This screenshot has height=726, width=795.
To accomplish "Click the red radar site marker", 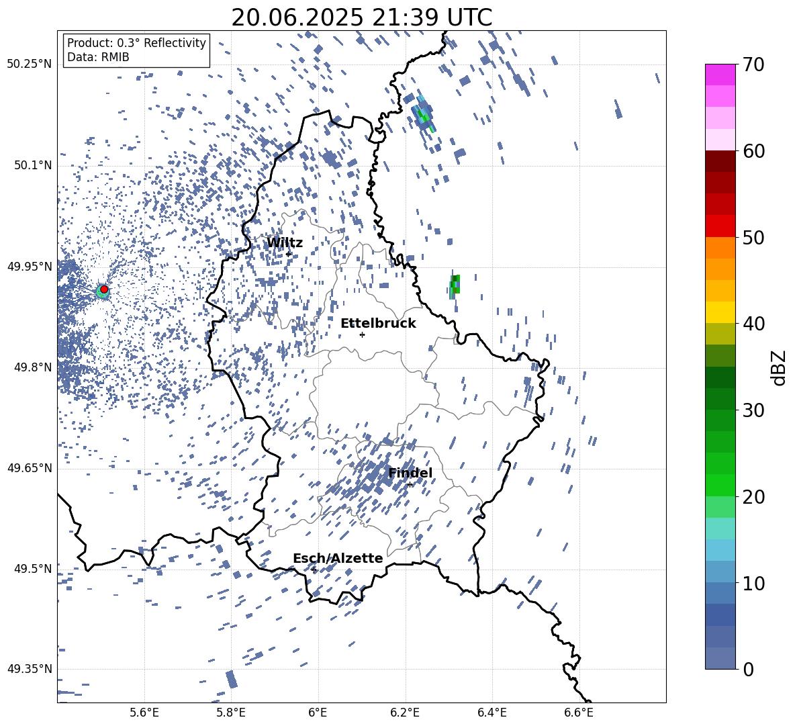I will pyautogui.click(x=104, y=289).
